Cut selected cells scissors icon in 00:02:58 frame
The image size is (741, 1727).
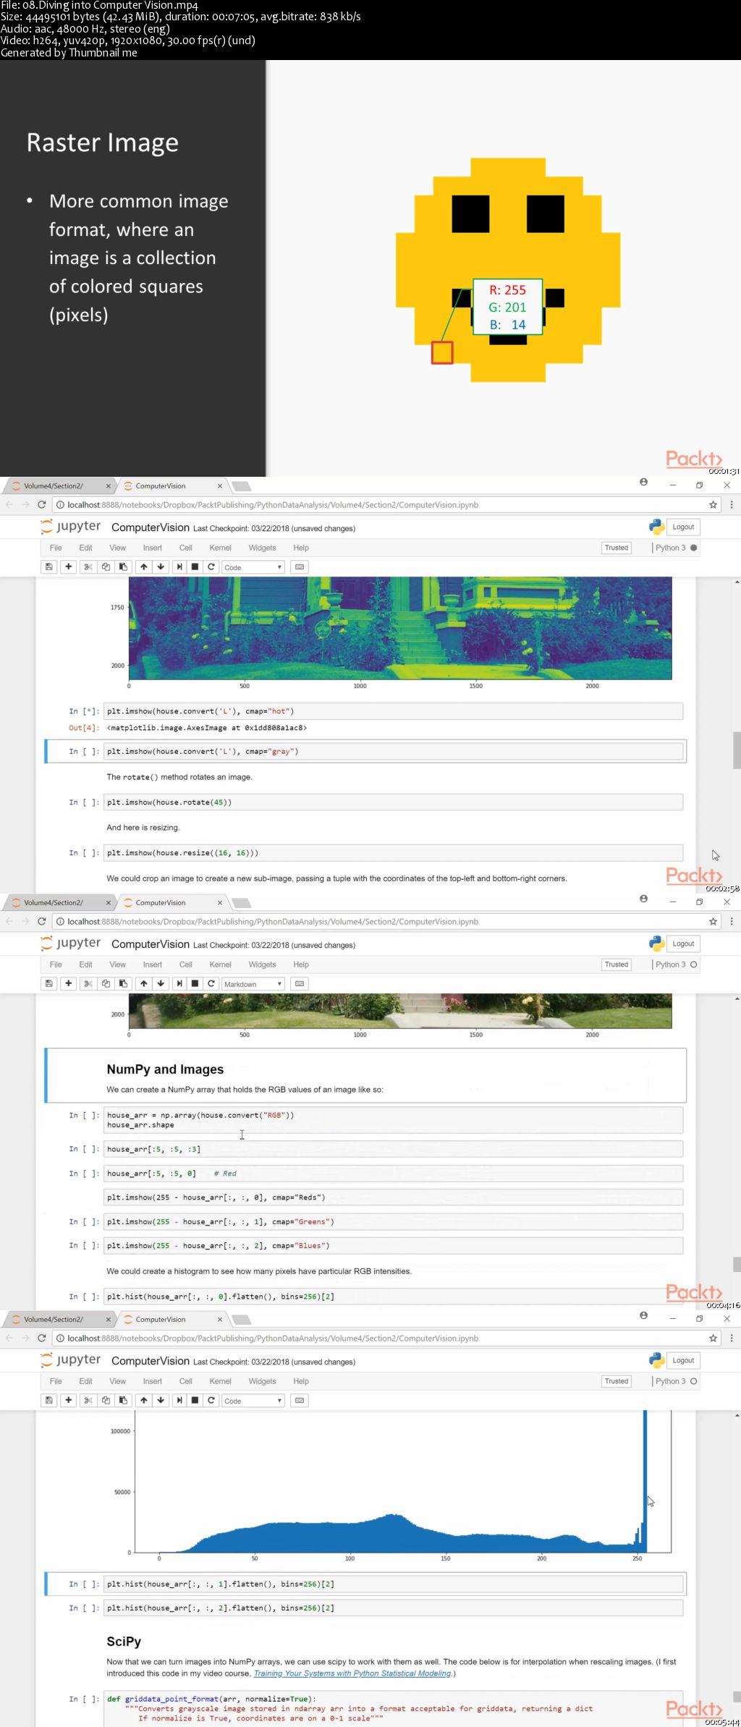[x=88, y=567]
